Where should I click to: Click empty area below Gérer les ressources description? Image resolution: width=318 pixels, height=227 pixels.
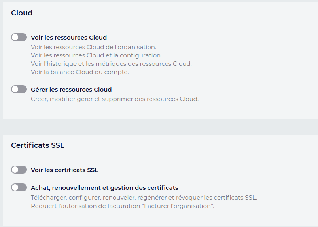pyautogui.click(x=158, y=111)
